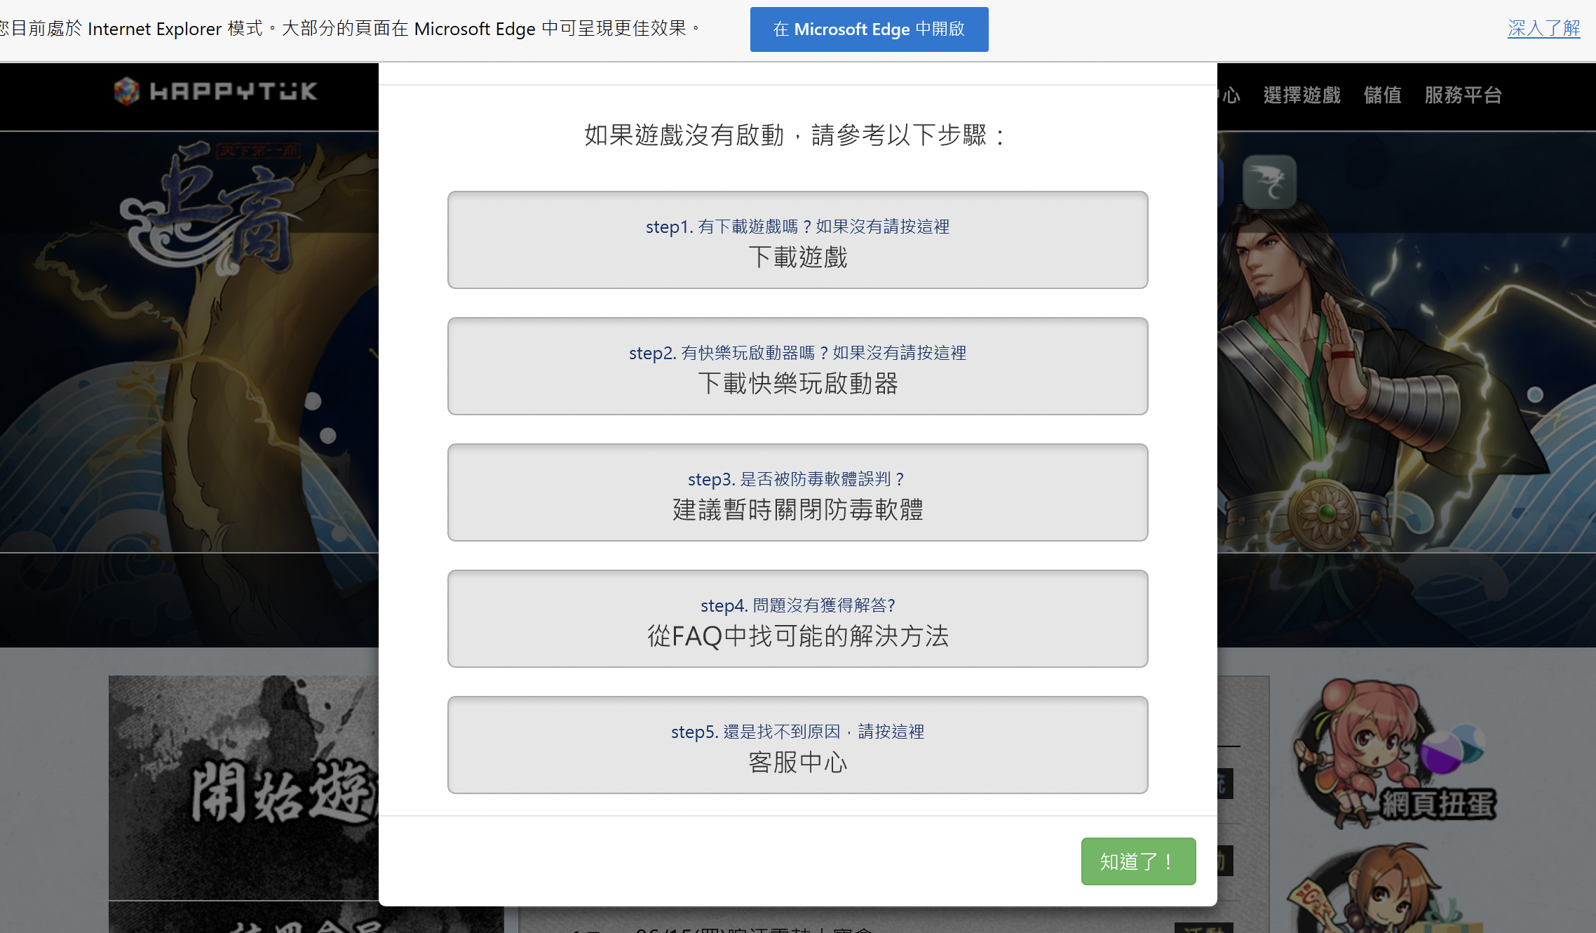The width and height of the screenshot is (1596, 933).
Task: Click step1 下載遊戲 button
Action: (797, 240)
